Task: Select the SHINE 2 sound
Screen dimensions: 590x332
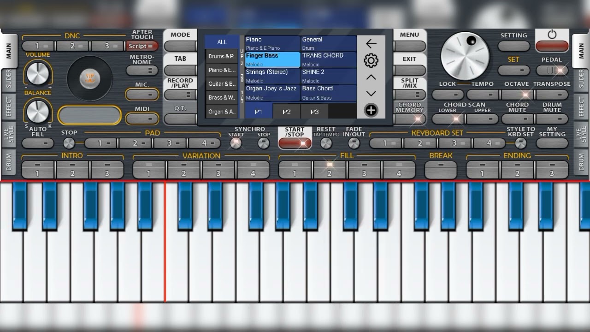Action: (x=329, y=77)
